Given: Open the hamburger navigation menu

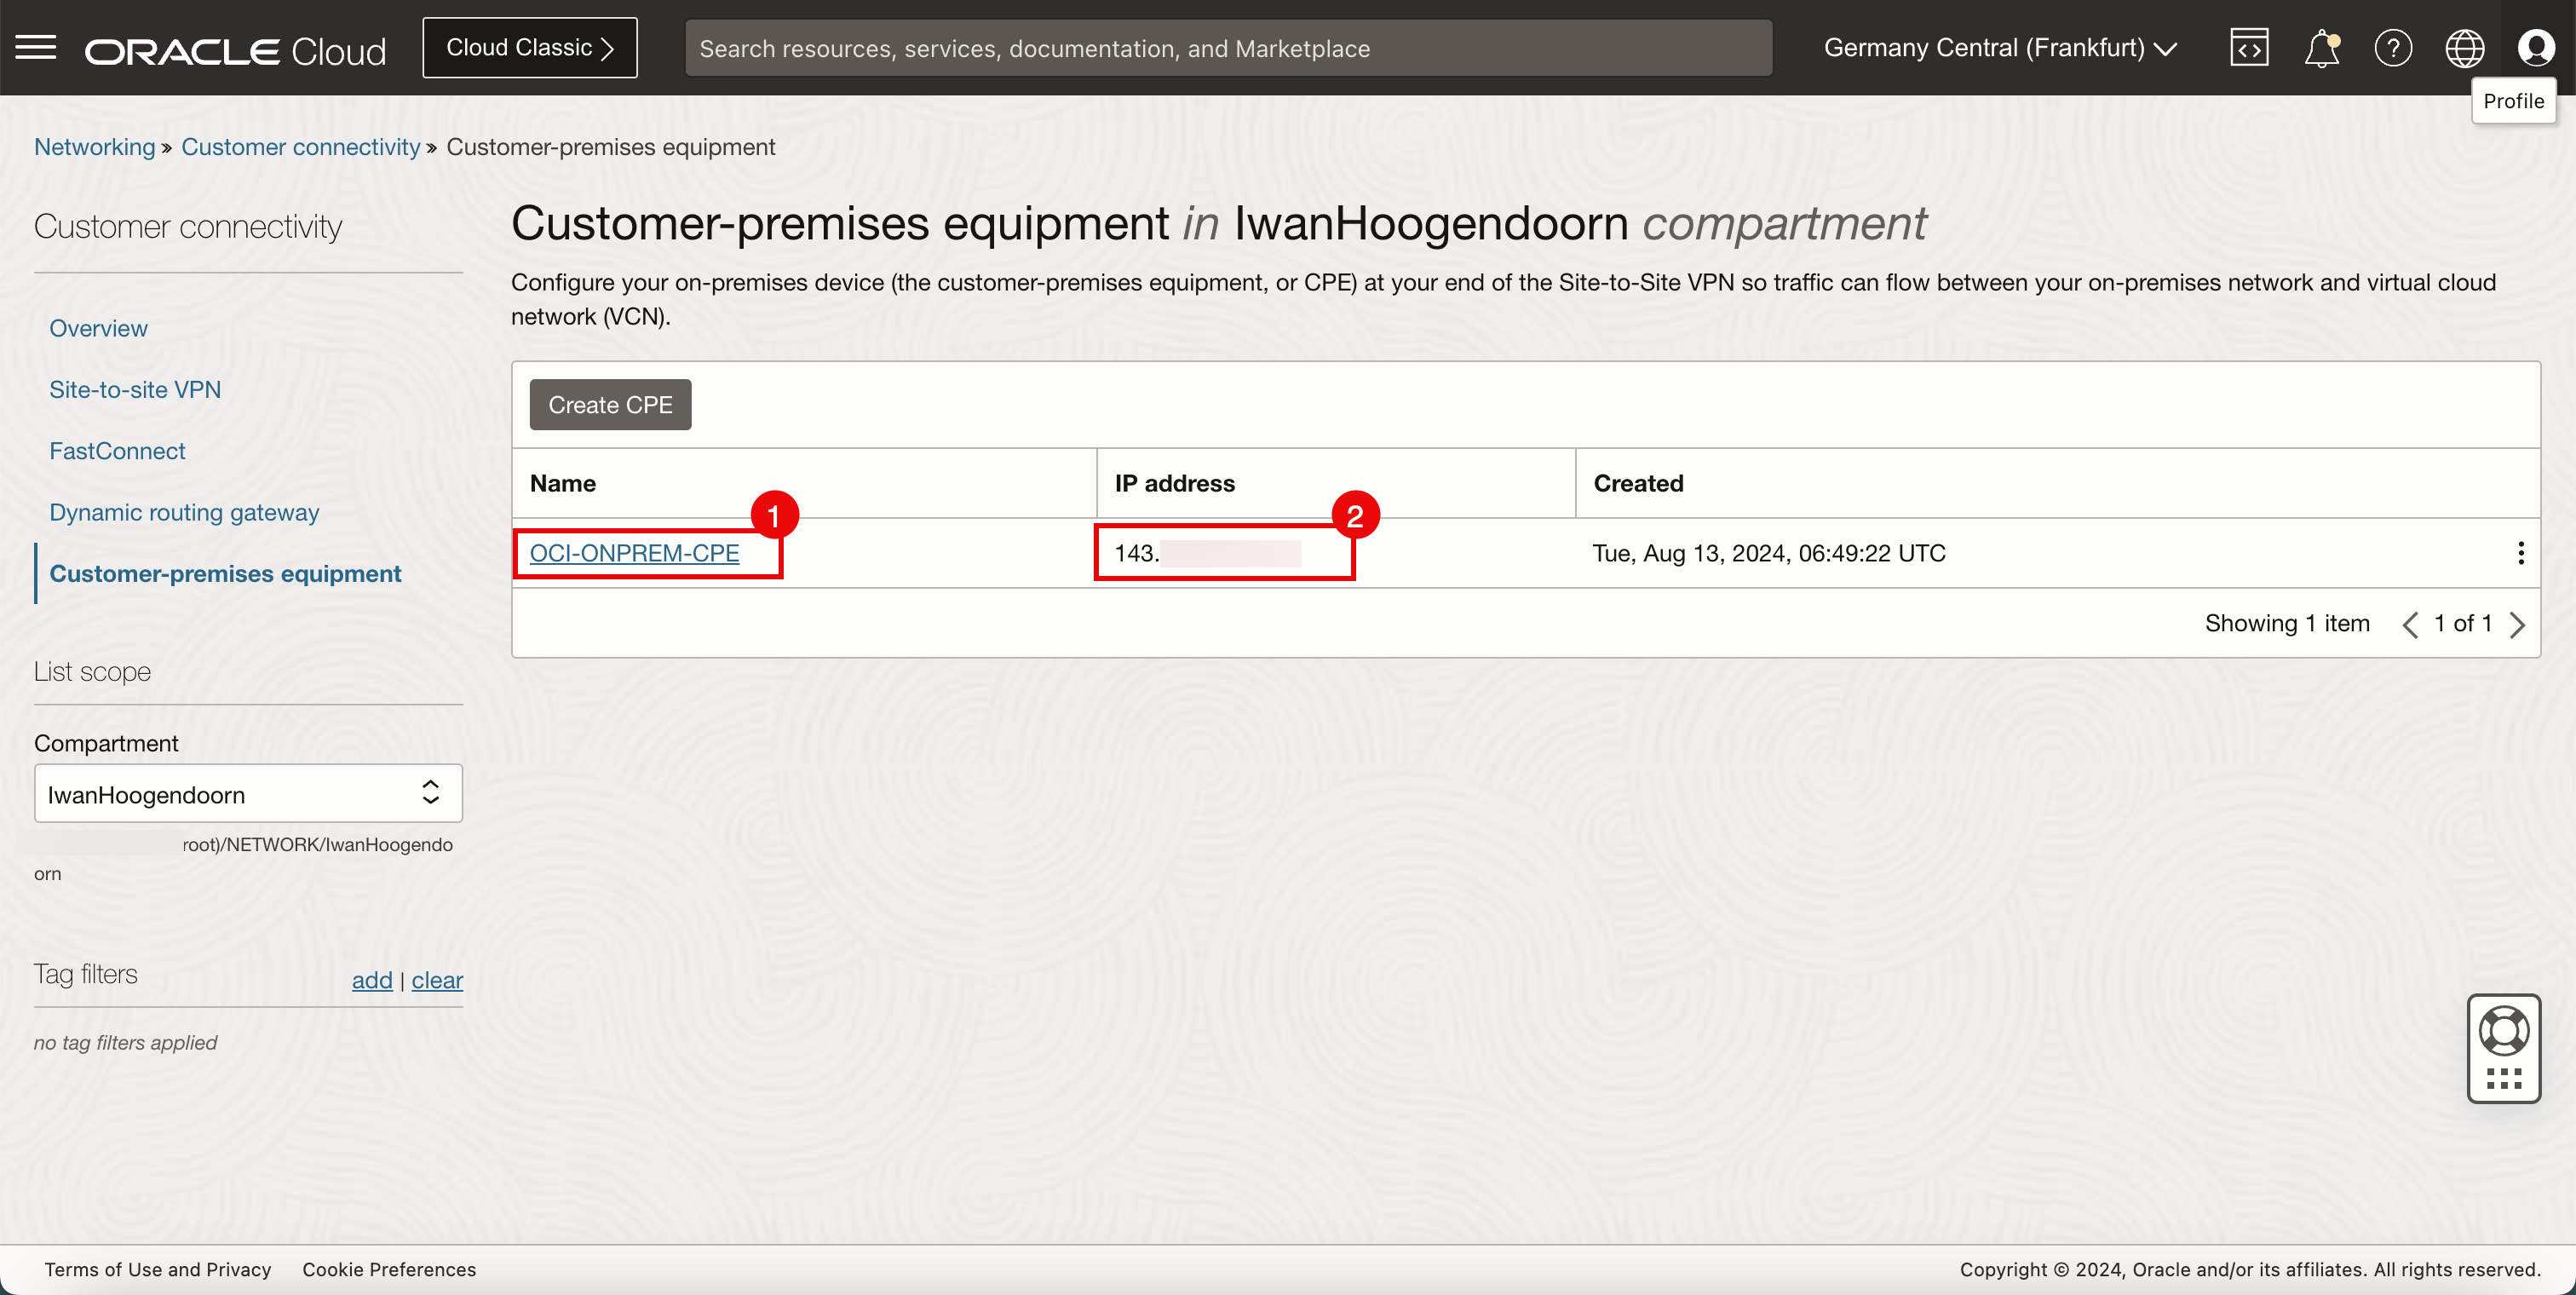Looking at the screenshot, I should [36, 47].
